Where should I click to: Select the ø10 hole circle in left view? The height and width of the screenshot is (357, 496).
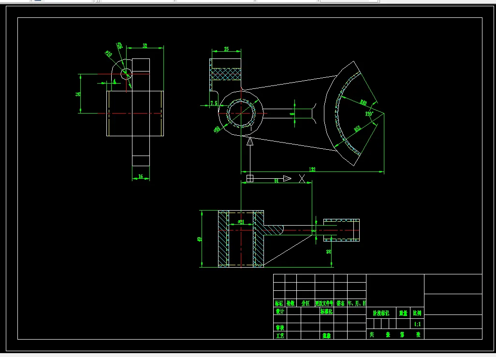click(x=126, y=74)
